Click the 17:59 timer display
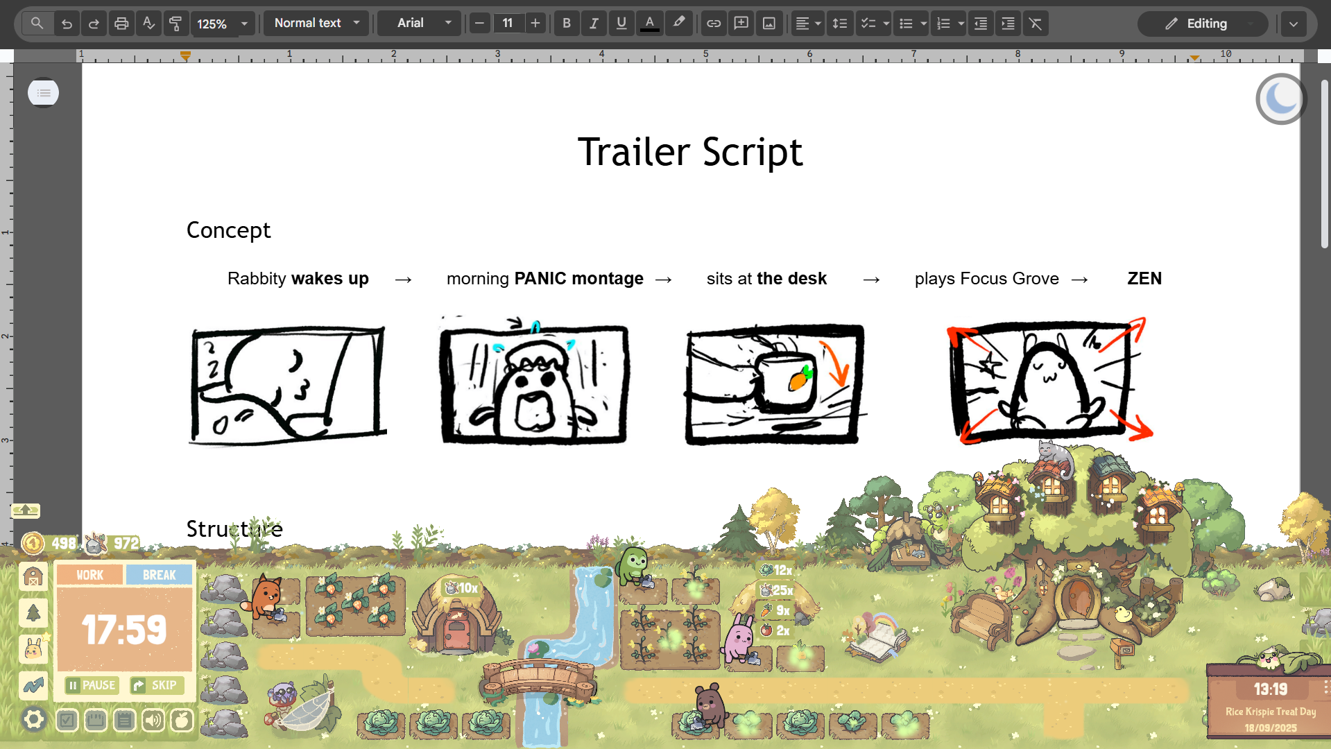The height and width of the screenshot is (749, 1331). point(124,630)
